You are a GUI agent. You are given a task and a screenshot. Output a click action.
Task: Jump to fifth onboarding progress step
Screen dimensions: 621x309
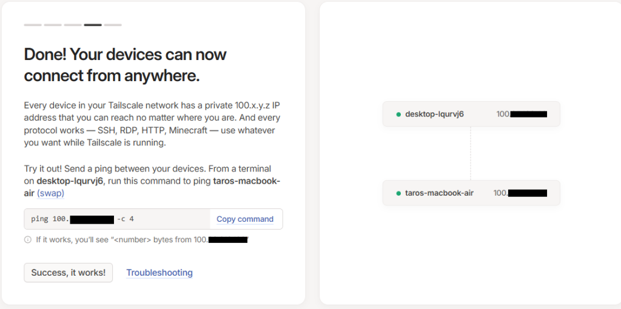click(x=113, y=25)
